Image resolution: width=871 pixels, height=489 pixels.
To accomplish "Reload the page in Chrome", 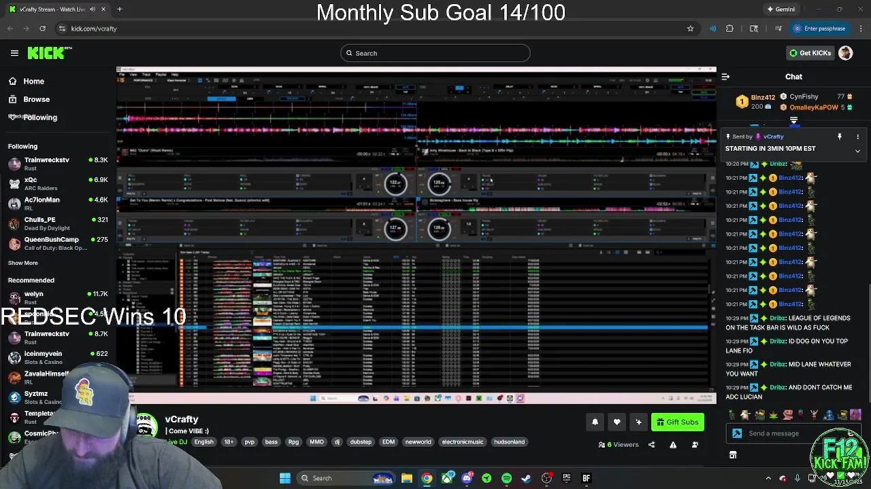I will 42,29.
